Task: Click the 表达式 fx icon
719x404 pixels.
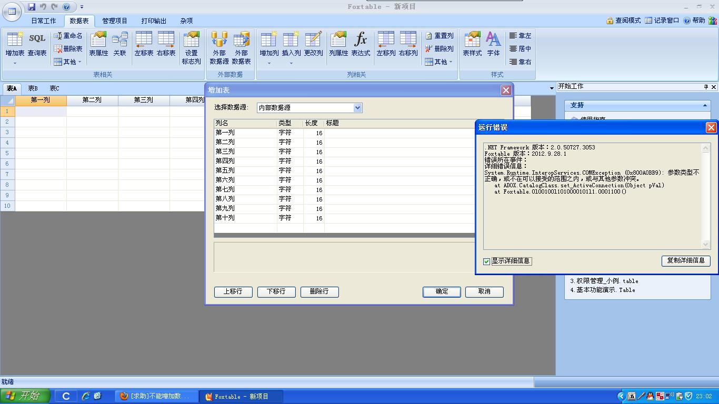Action: click(x=361, y=44)
